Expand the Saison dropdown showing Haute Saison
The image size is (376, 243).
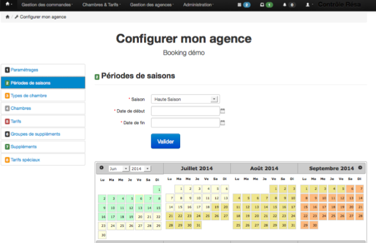click(x=185, y=99)
